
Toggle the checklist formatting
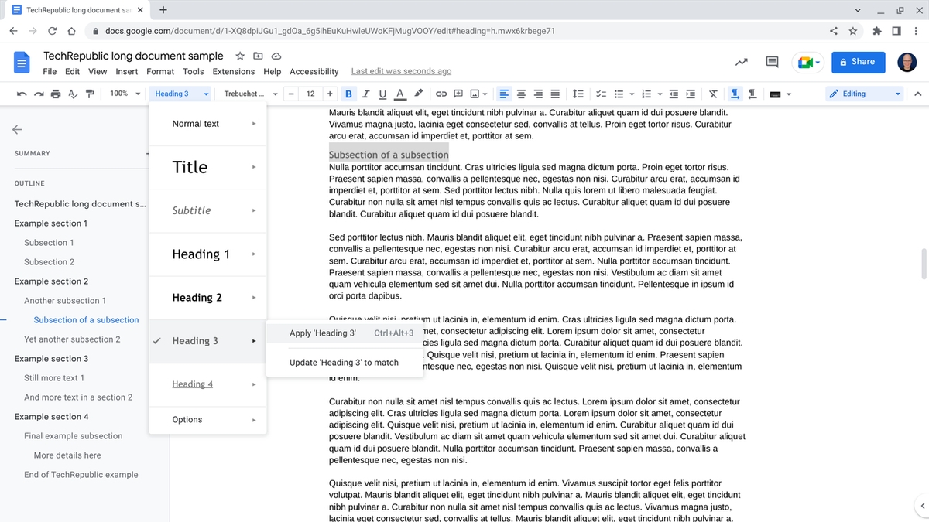[x=601, y=93]
